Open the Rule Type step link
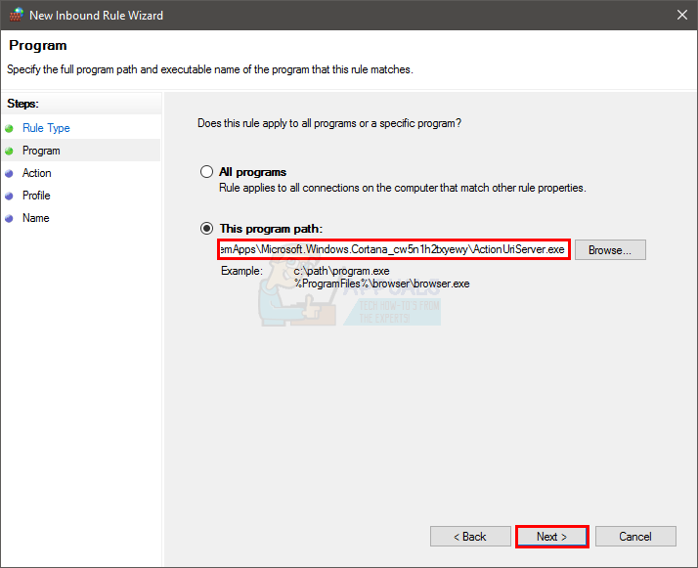 pos(46,128)
